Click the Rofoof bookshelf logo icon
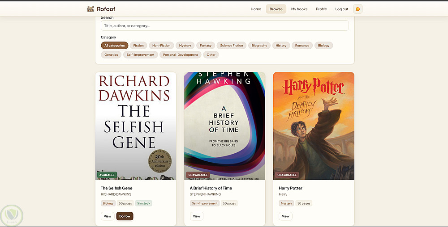The image size is (448, 227). [90, 9]
